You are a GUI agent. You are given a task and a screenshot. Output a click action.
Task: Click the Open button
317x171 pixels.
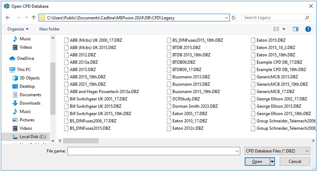pyautogui.click(x=257, y=162)
